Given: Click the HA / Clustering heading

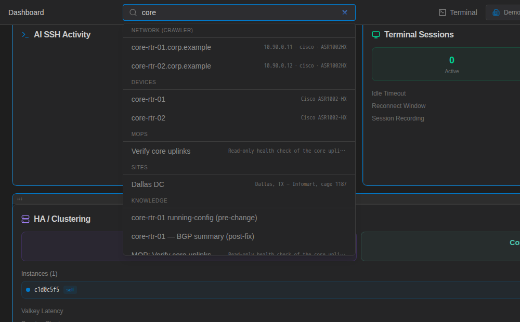Looking at the screenshot, I should click(62, 219).
